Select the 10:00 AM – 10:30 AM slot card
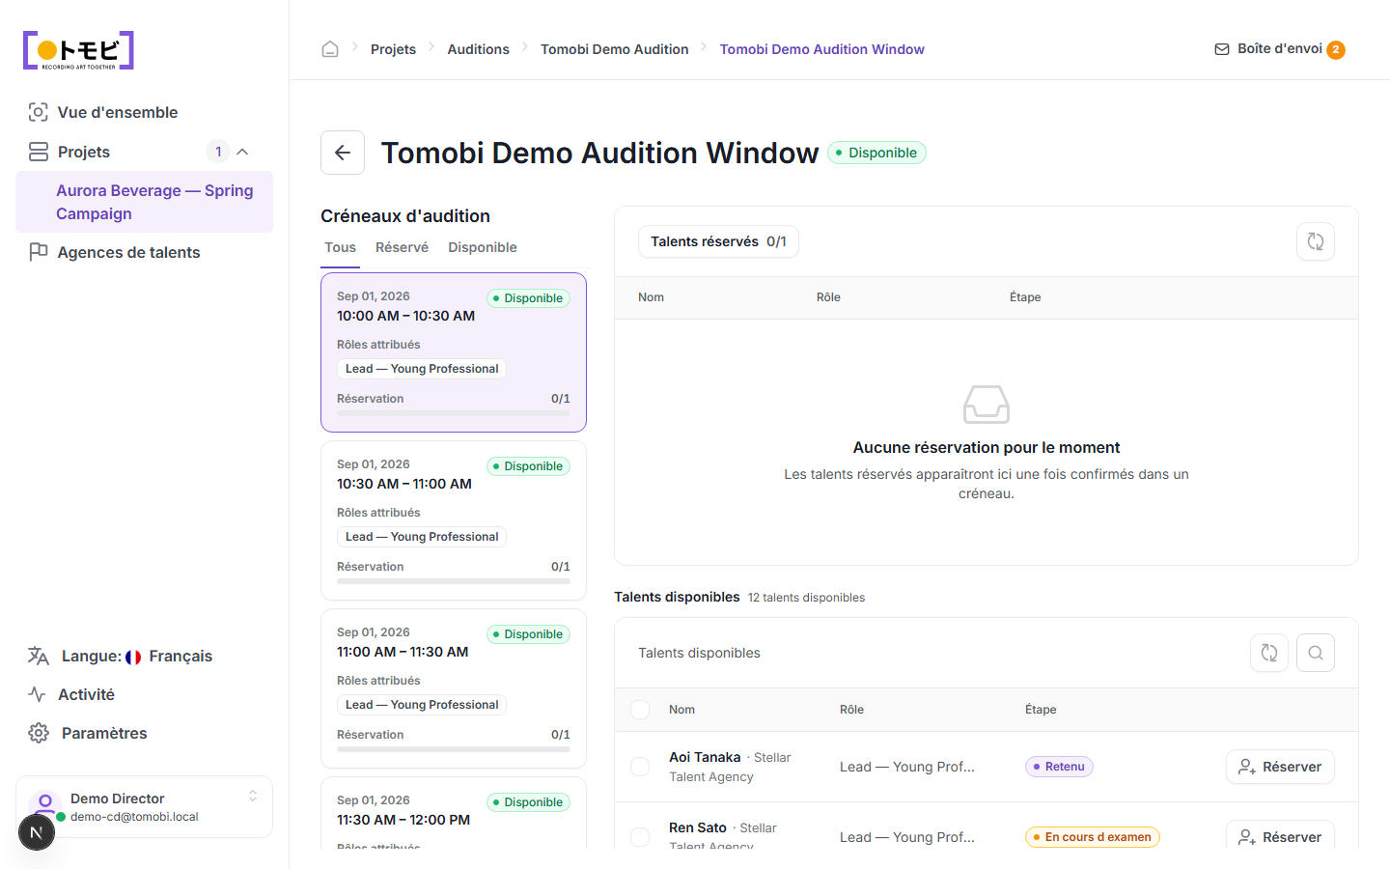 tap(454, 352)
